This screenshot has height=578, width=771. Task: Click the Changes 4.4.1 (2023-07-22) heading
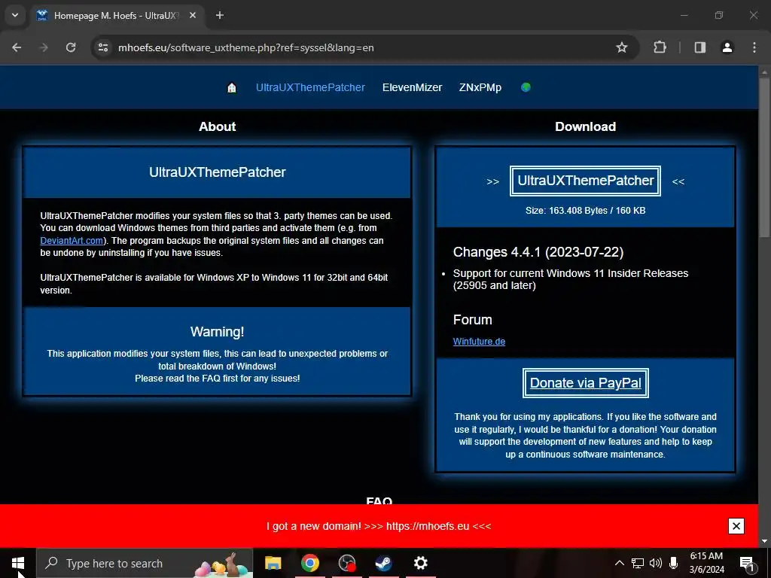538,252
